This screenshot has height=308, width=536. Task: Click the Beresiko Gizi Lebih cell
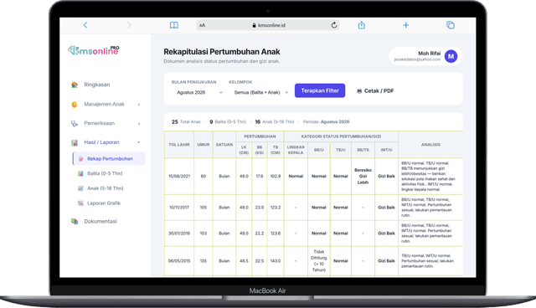pyautogui.click(x=363, y=177)
